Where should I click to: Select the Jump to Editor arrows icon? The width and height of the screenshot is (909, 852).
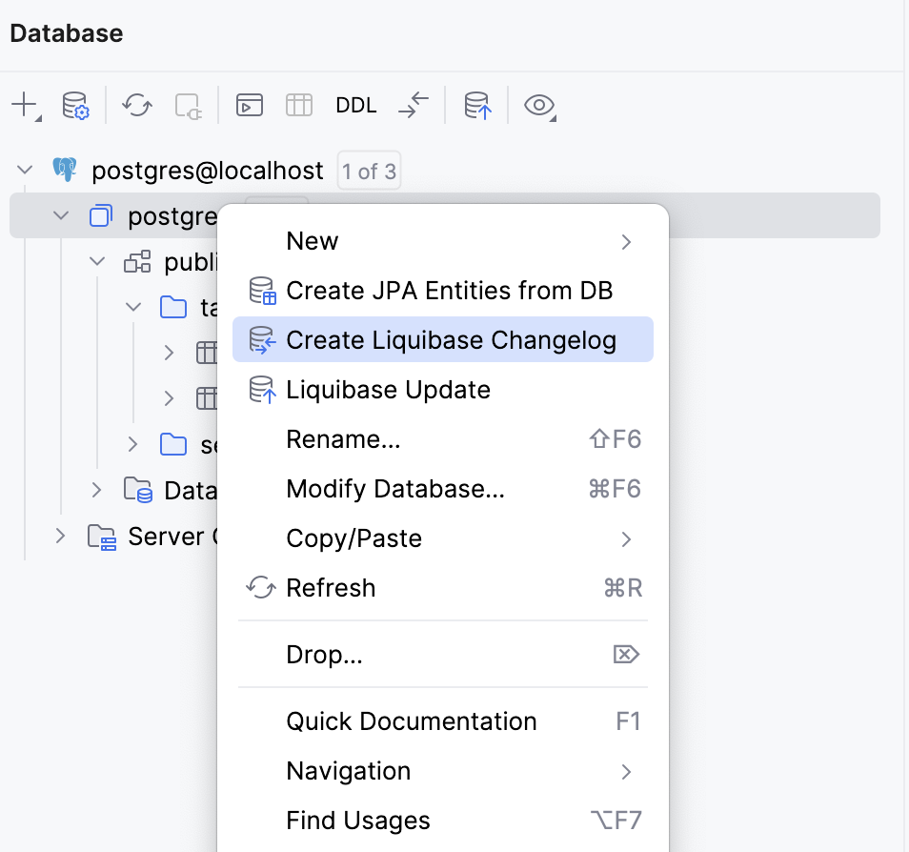pos(413,105)
